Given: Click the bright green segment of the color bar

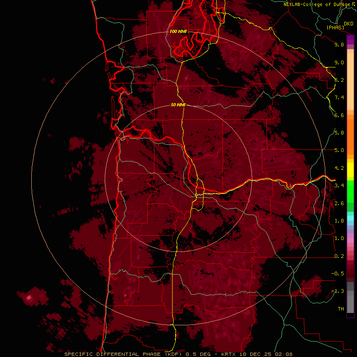Looking at the screenshot, I should pos(350,191).
